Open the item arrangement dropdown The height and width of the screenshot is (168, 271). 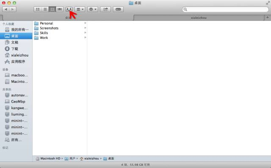coord(80,9)
